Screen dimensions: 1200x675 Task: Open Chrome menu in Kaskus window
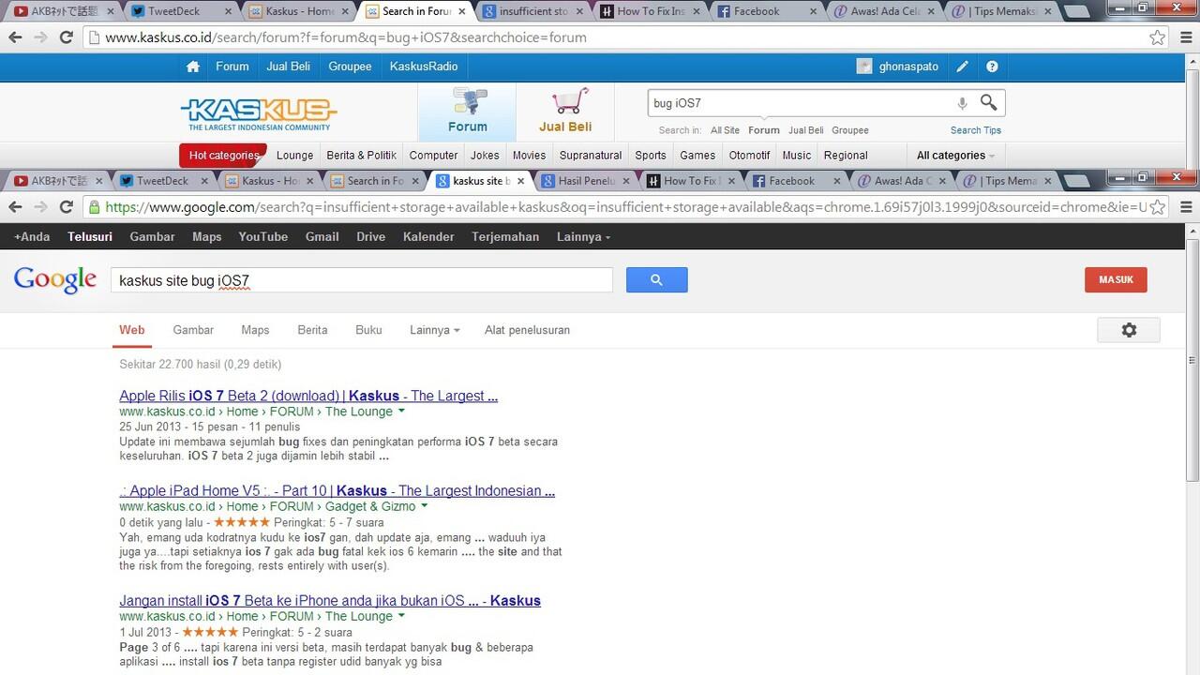pos(1186,37)
